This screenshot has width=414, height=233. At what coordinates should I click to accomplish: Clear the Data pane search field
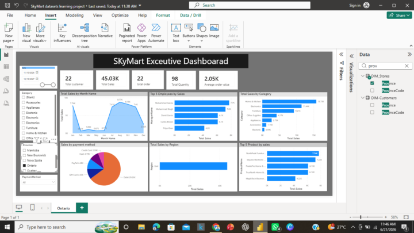(x=407, y=66)
